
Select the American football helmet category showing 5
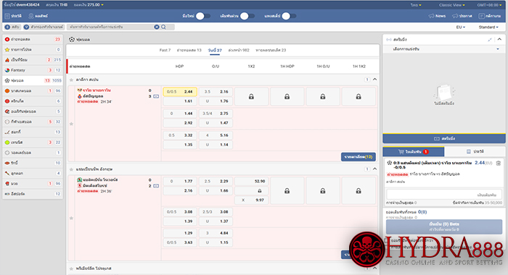(x=33, y=111)
